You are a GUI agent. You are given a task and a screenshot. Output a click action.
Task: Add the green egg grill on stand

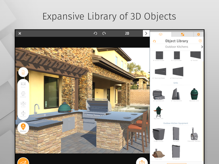point(158,113)
